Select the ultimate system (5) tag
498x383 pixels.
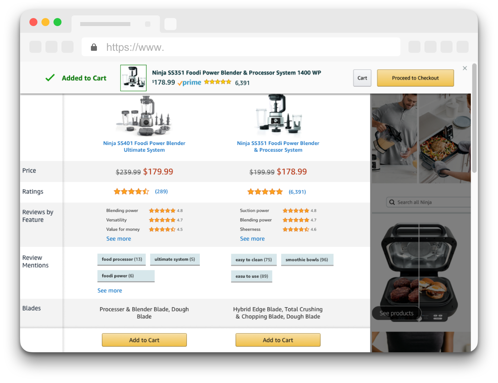pyautogui.click(x=175, y=259)
